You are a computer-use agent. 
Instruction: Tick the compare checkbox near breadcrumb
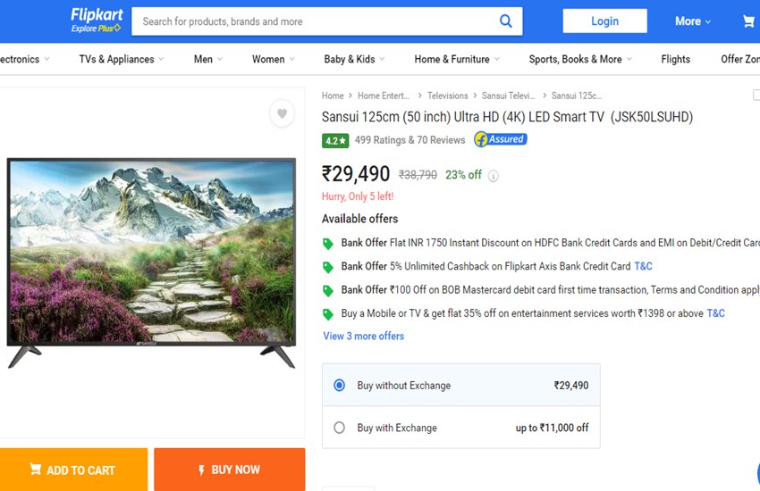click(756, 96)
